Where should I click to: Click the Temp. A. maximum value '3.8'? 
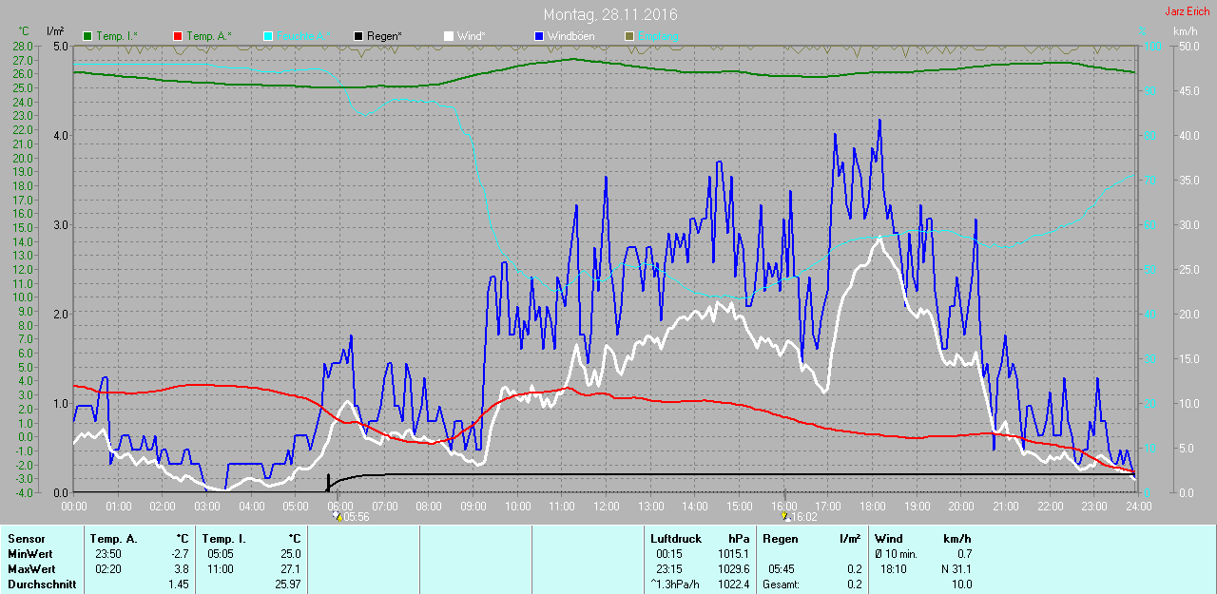(x=181, y=569)
